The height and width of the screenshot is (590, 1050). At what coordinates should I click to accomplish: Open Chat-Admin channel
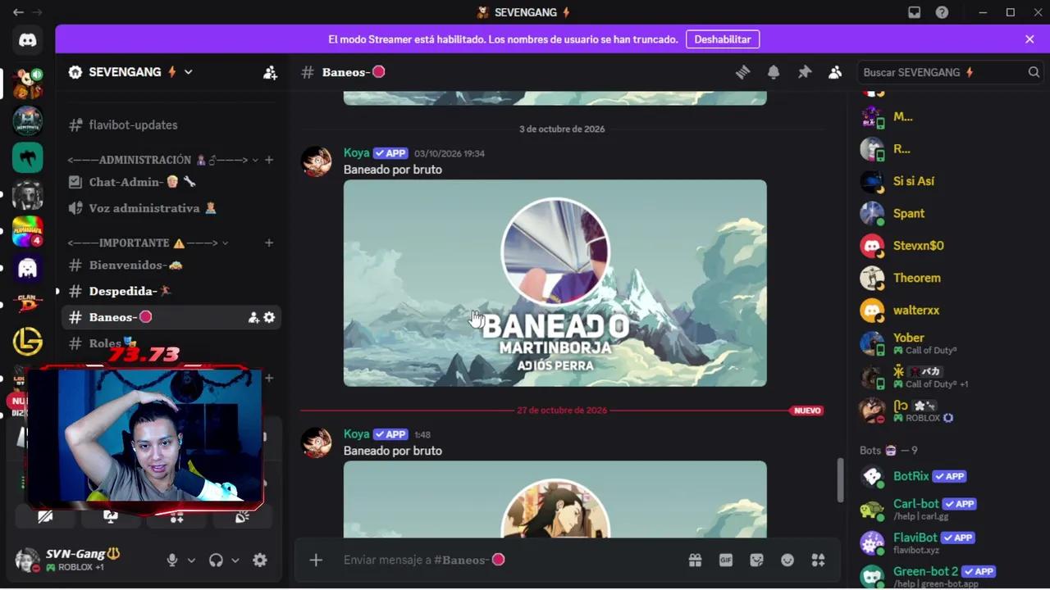(171, 182)
